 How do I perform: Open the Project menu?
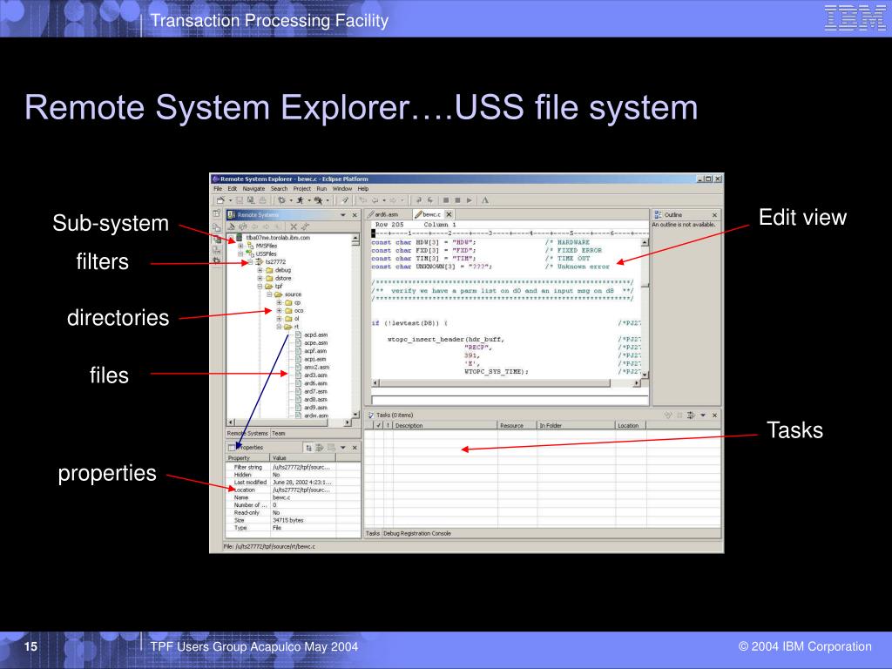coord(302,189)
